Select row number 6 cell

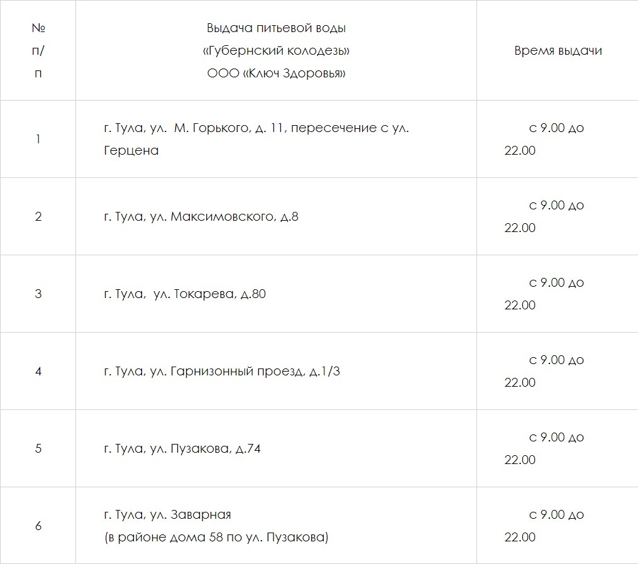[x=38, y=526]
